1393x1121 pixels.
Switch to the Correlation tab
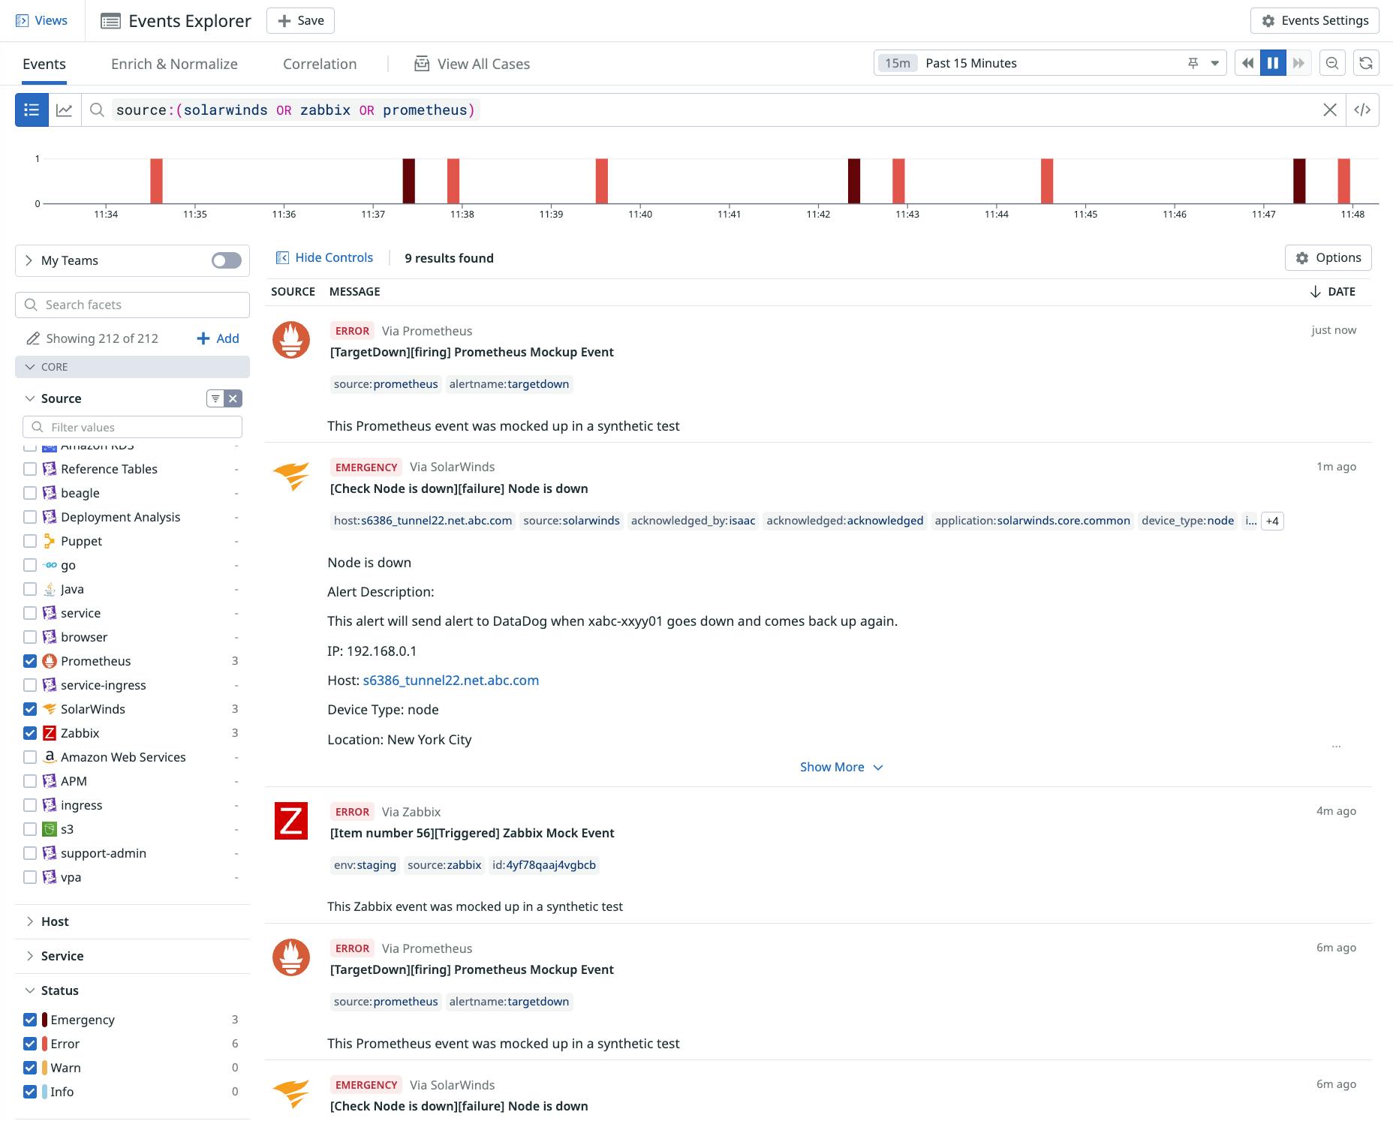[320, 64]
